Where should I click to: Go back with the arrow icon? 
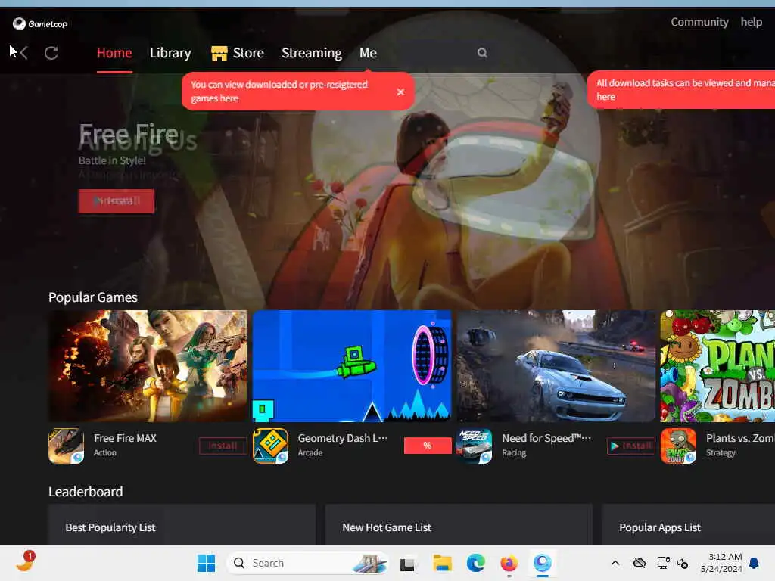(x=23, y=53)
